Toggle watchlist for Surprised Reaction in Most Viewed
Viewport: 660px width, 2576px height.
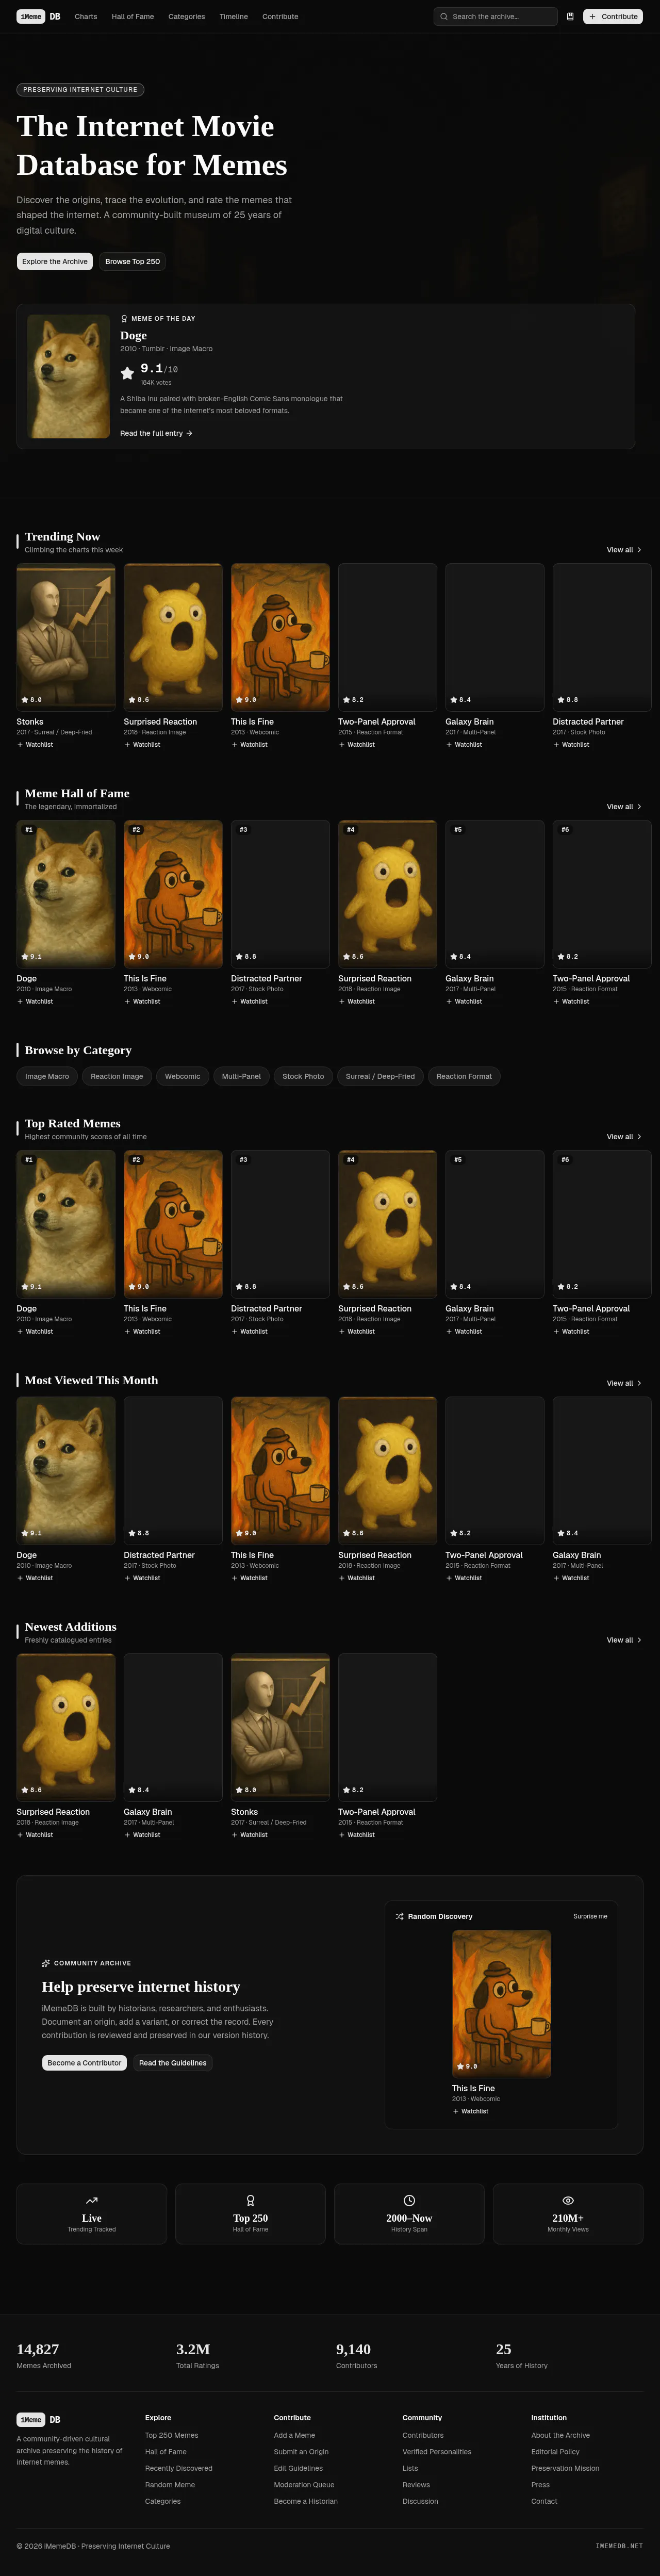tap(357, 1578)
